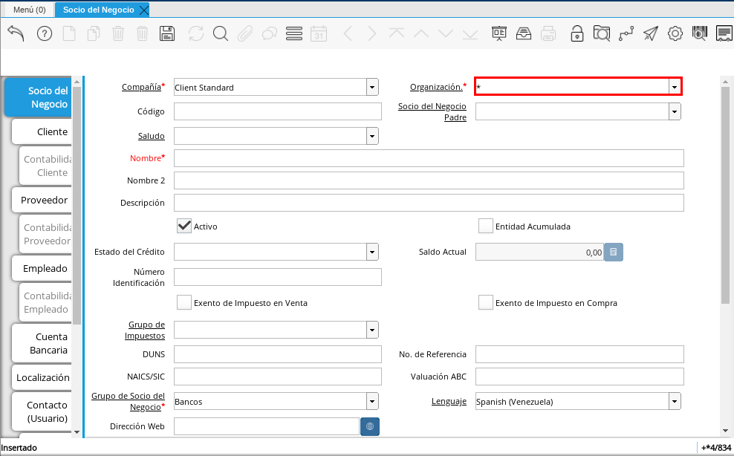Open the record search magnifier icon
734x456 pixels.
click(x=220, y=33)
